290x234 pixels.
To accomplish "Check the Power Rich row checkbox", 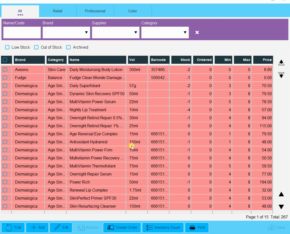I will pos(5,182).
